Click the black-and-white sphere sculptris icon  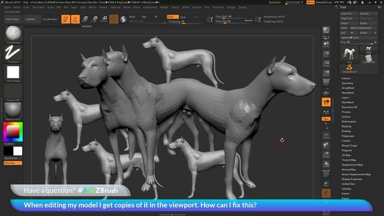point(123,19)
